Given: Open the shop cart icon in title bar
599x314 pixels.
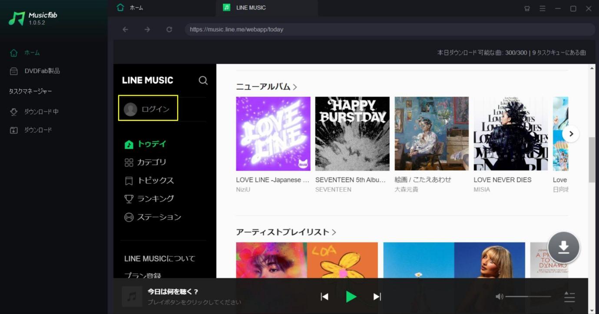Looking at the screenshot, I should 527,8.
